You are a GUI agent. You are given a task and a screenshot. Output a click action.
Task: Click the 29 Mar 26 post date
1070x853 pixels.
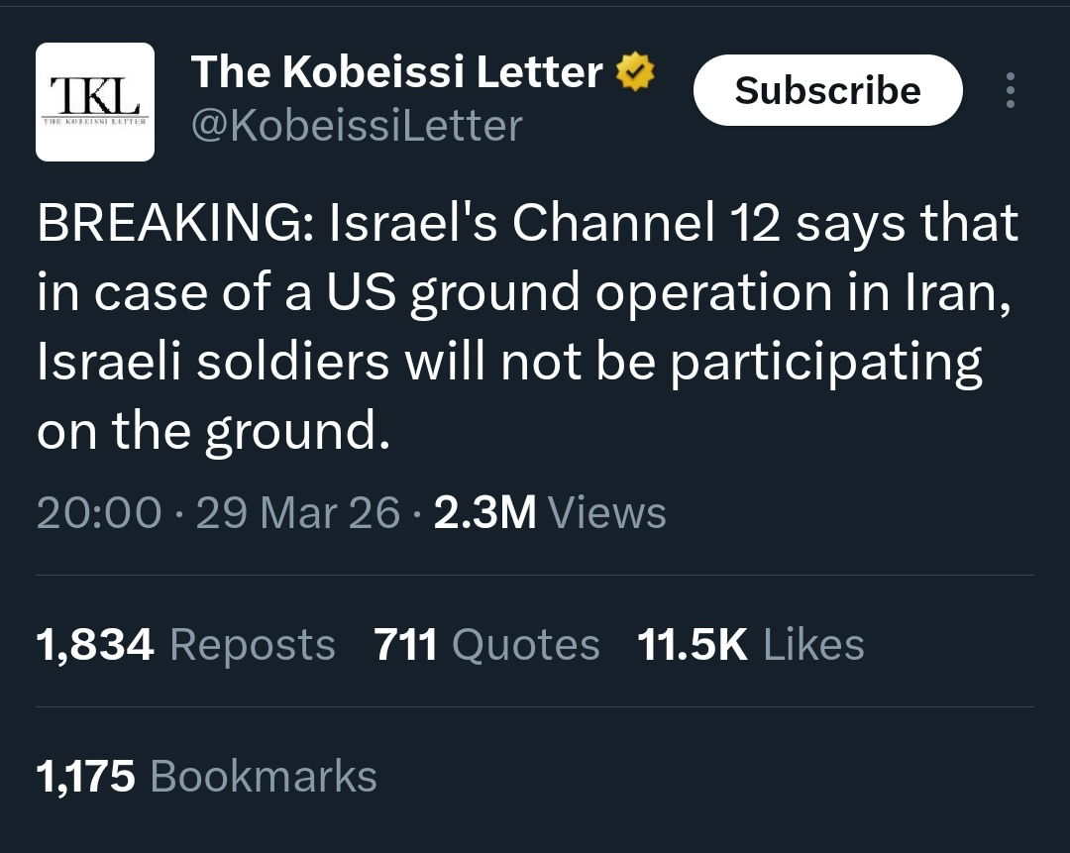tap(297, 512)
